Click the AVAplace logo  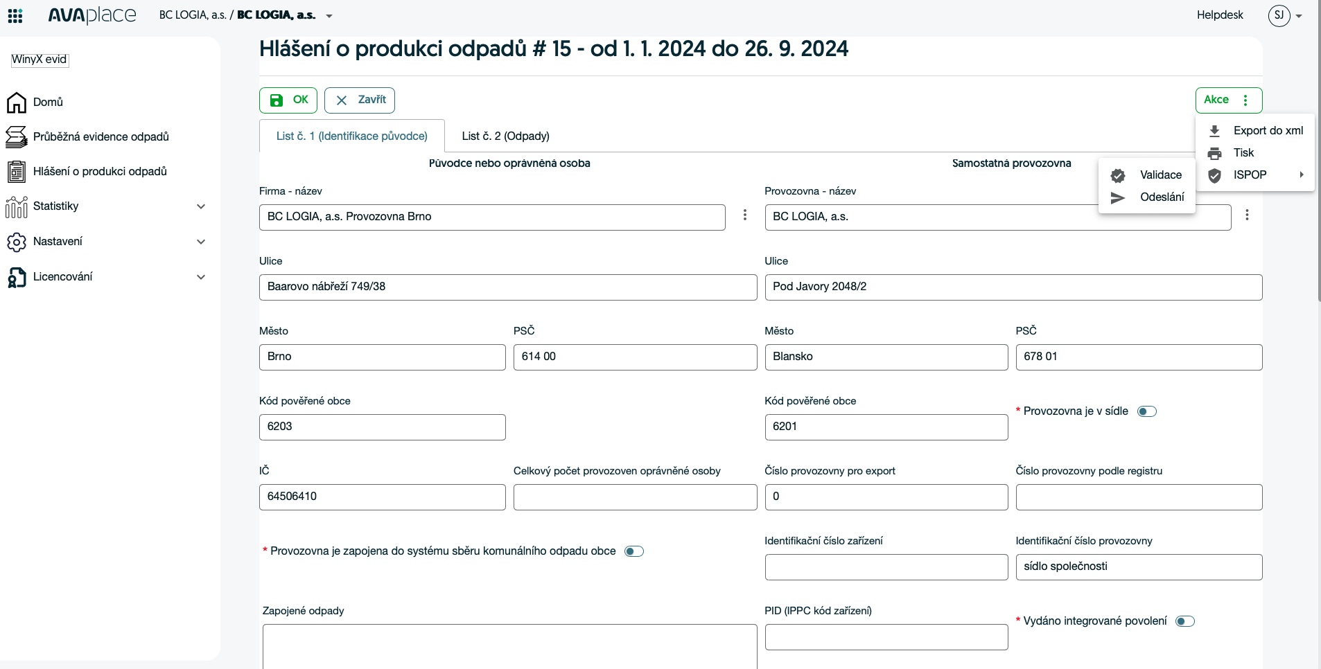point(92,15)
